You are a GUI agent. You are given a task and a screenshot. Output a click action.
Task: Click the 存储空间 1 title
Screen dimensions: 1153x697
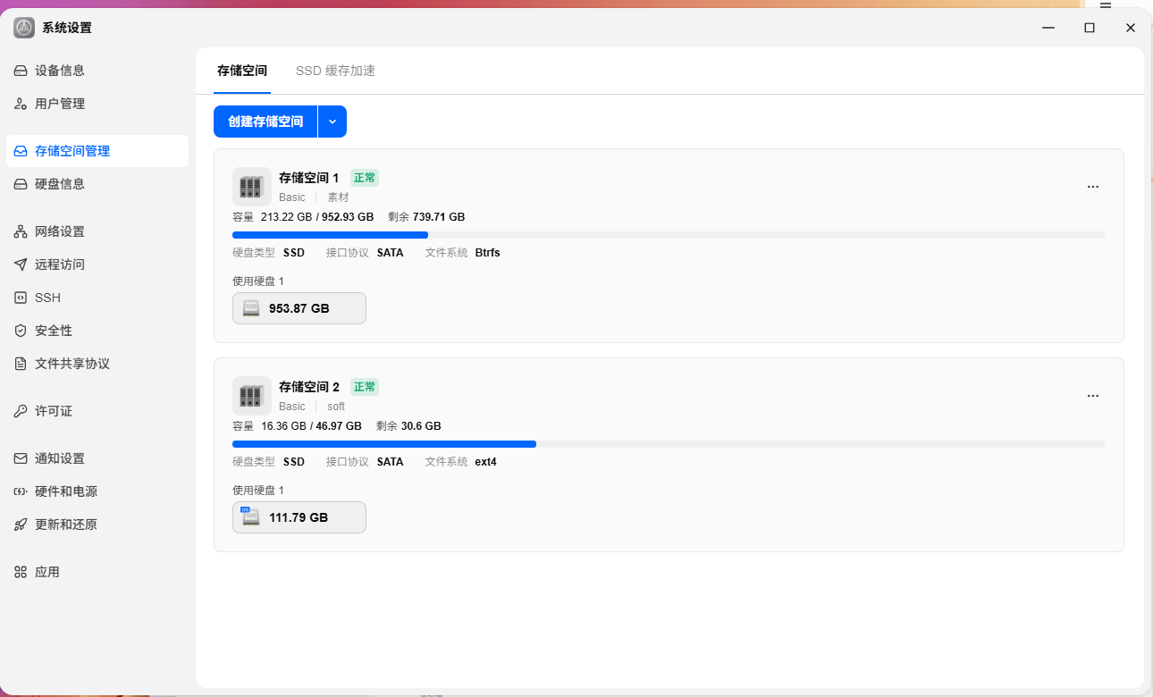point(309,178)
